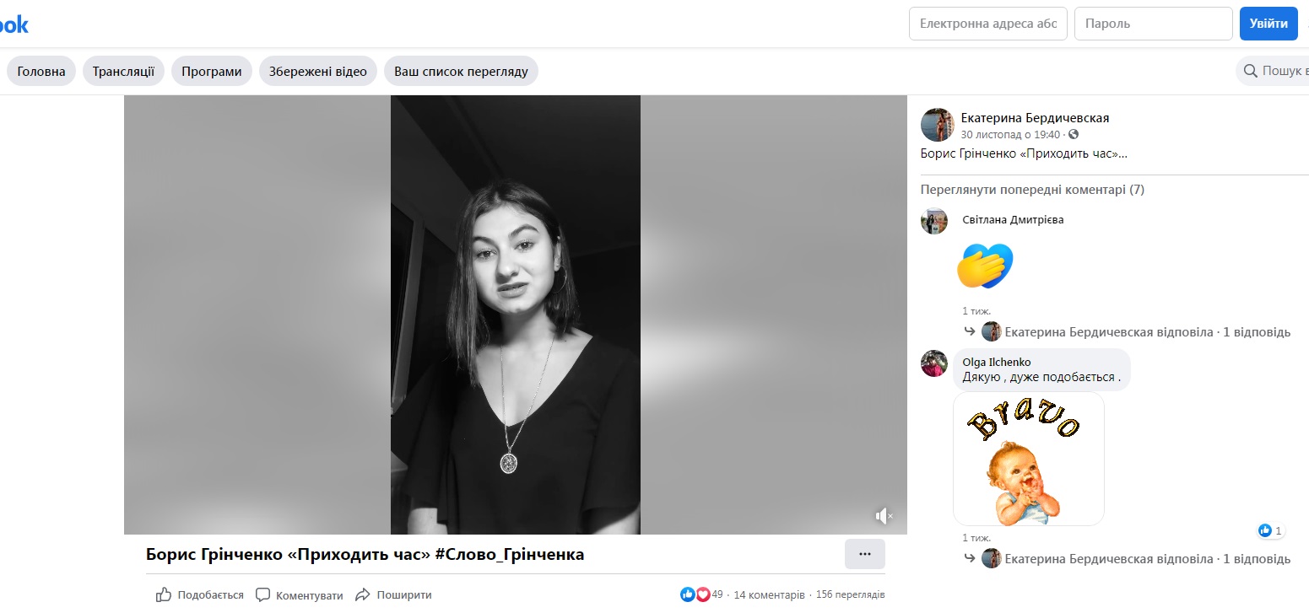Focus the Пароль password field
1309x613 pixels.
(x=1153, y=24)
